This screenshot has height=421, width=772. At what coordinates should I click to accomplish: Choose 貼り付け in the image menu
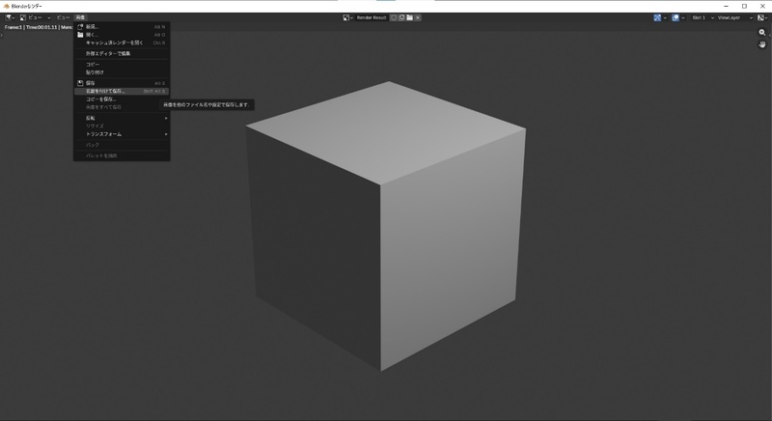(122, 72)
